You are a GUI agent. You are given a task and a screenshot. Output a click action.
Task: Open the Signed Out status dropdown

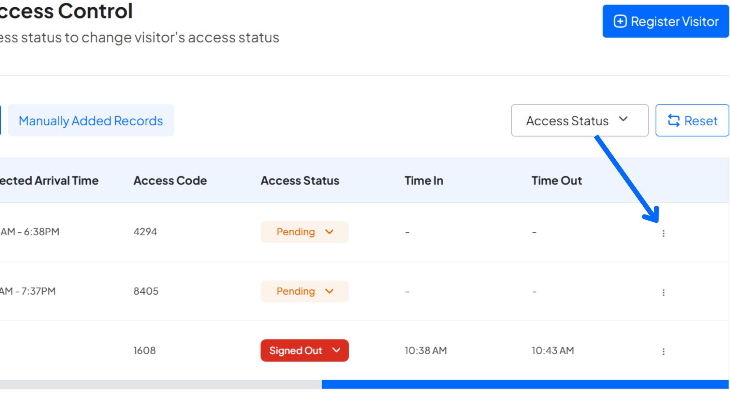click(304, 350)
